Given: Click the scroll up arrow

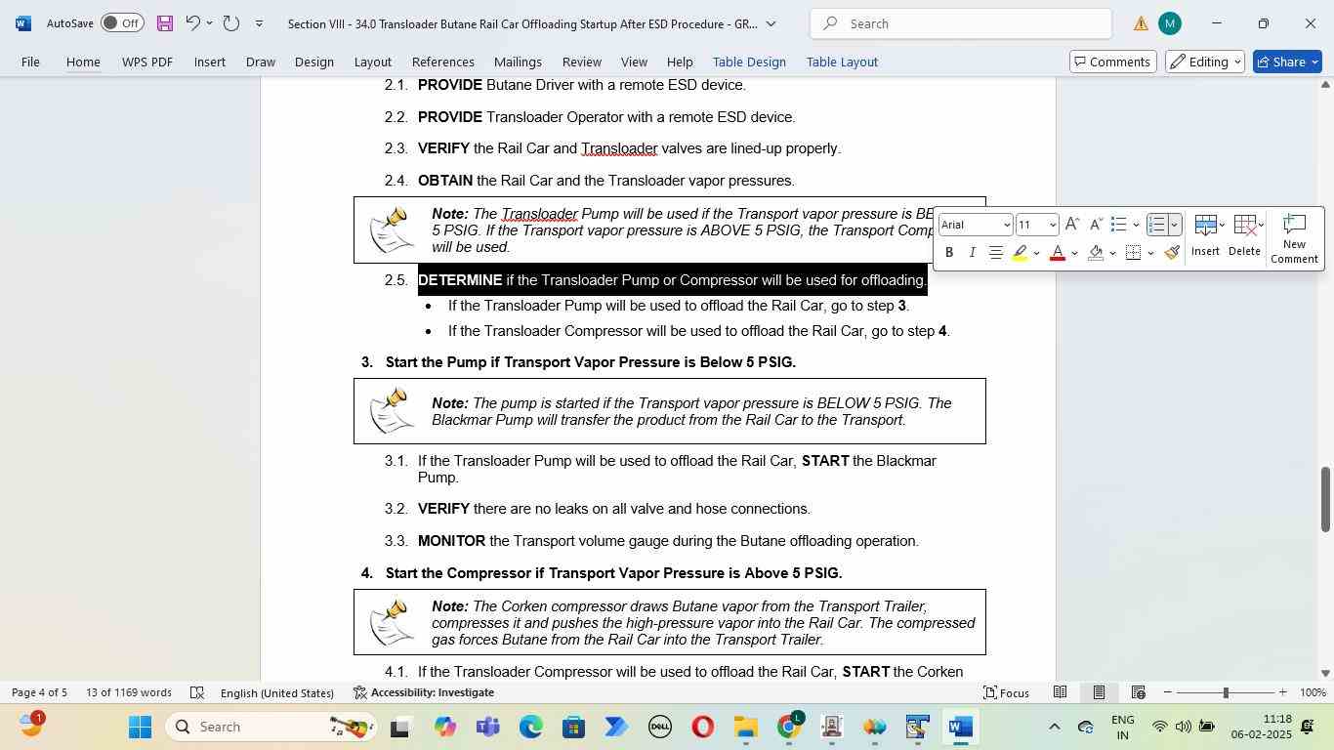Looking at the screenshot, I should click(x=1325, y=85).
